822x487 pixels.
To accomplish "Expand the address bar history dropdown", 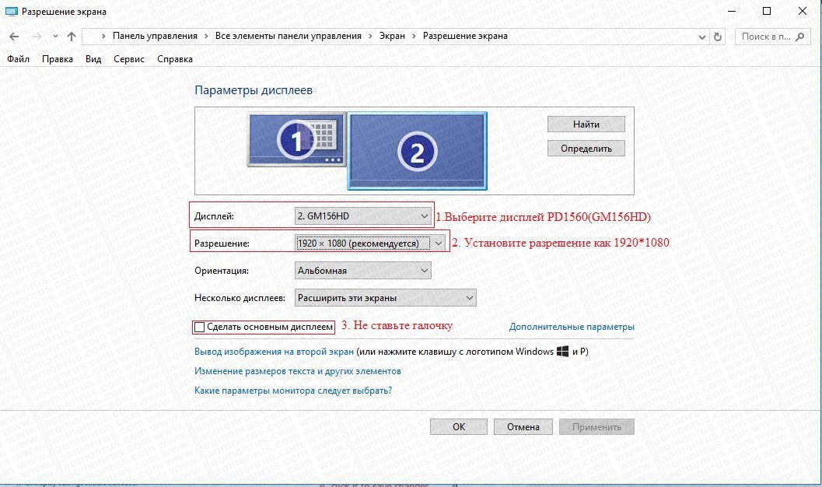I will coord(702,37).
